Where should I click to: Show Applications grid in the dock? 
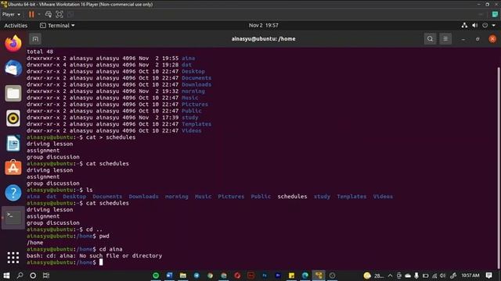pyautogui.click(x=13, y=258)
